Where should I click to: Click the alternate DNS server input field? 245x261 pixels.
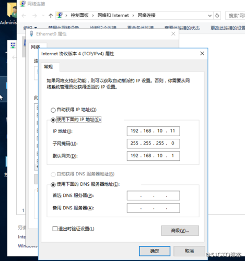(x=153, y=208)
